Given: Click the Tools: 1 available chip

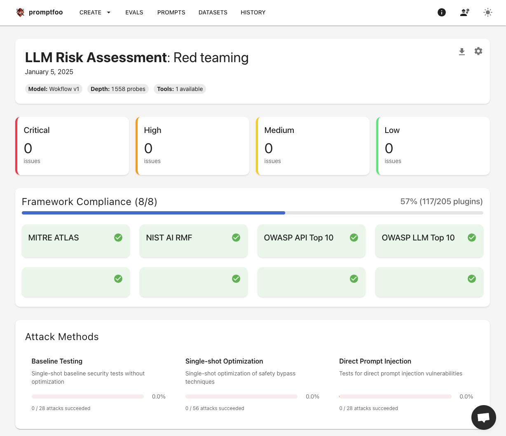Looking at the screenshot, I should pyautogui.click(x=180, y=89).
